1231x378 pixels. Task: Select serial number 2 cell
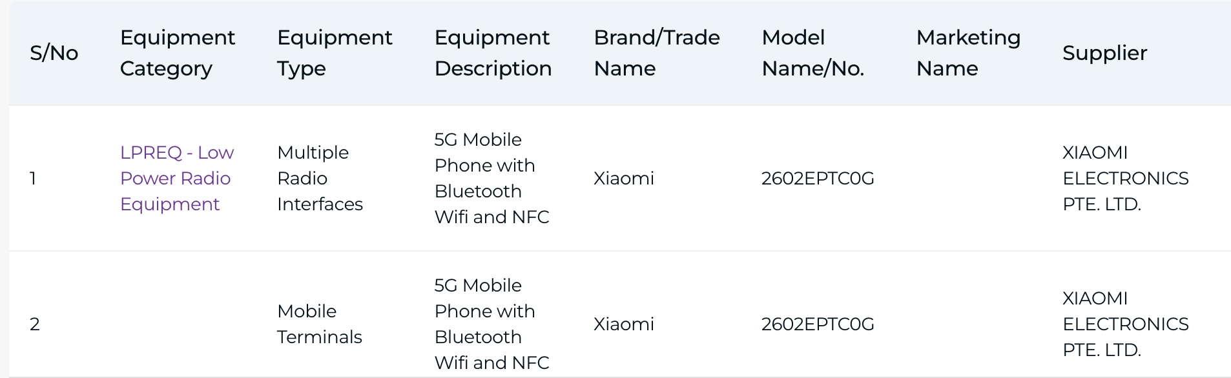[35, 324]
